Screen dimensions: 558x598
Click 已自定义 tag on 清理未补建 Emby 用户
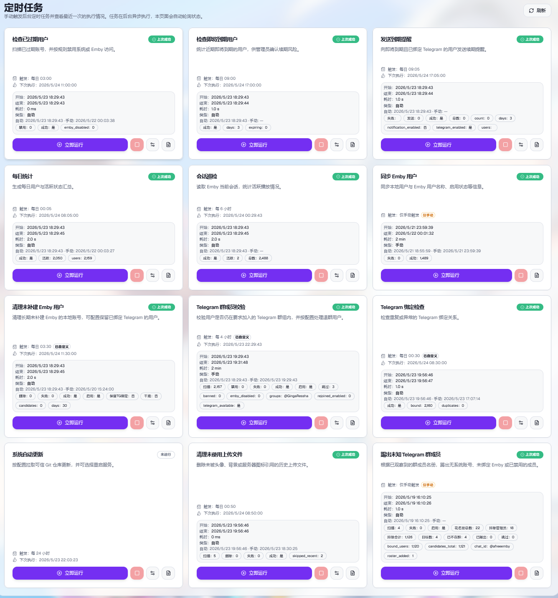[62, 347]
